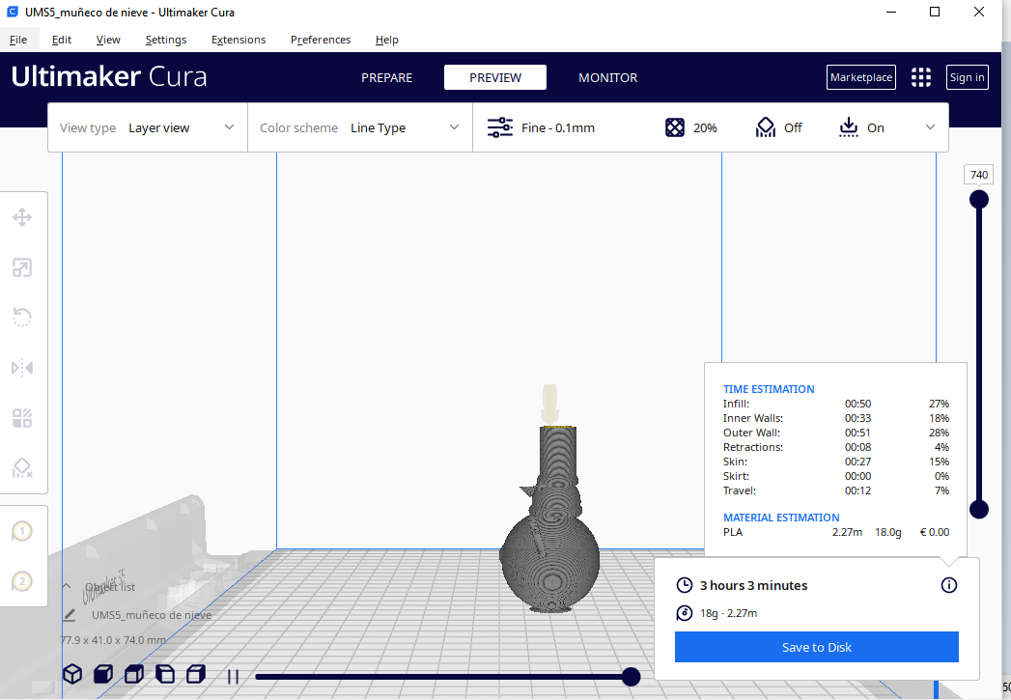Open the Extensions menu
This screenshot has width=1011, height=700.
[239, 40]
